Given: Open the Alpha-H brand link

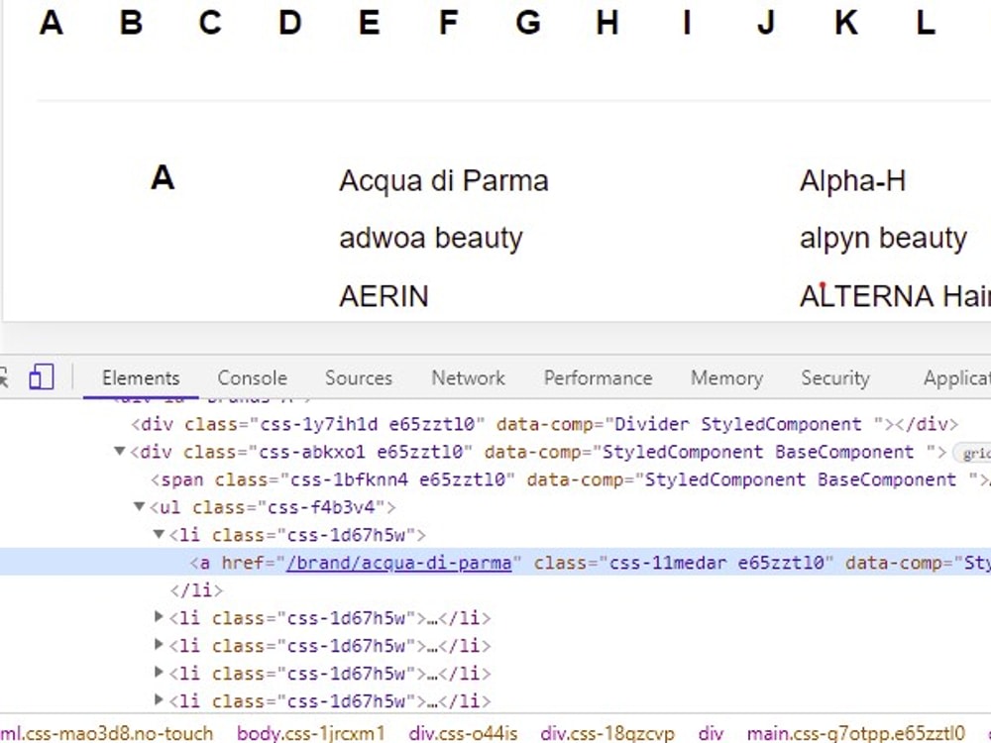Looking at the screenshot, I should [x=852, y=180].
